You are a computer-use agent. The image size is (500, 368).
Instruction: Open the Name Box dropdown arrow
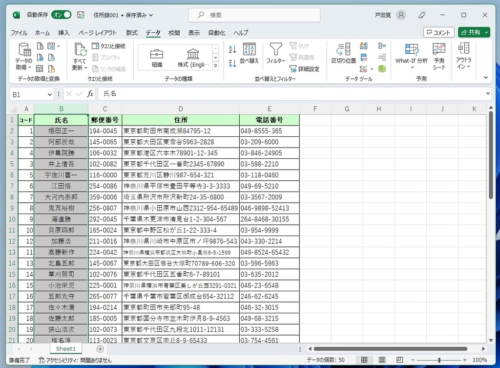[x=50, y=94]
